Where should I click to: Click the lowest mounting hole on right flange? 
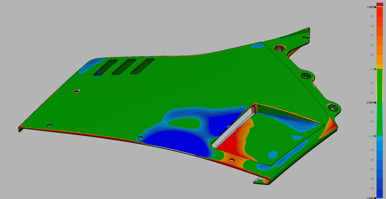[331, 106]
